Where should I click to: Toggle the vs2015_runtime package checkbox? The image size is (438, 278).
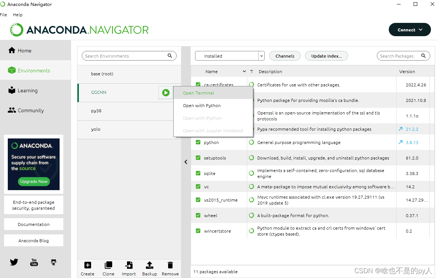(198, 200)
